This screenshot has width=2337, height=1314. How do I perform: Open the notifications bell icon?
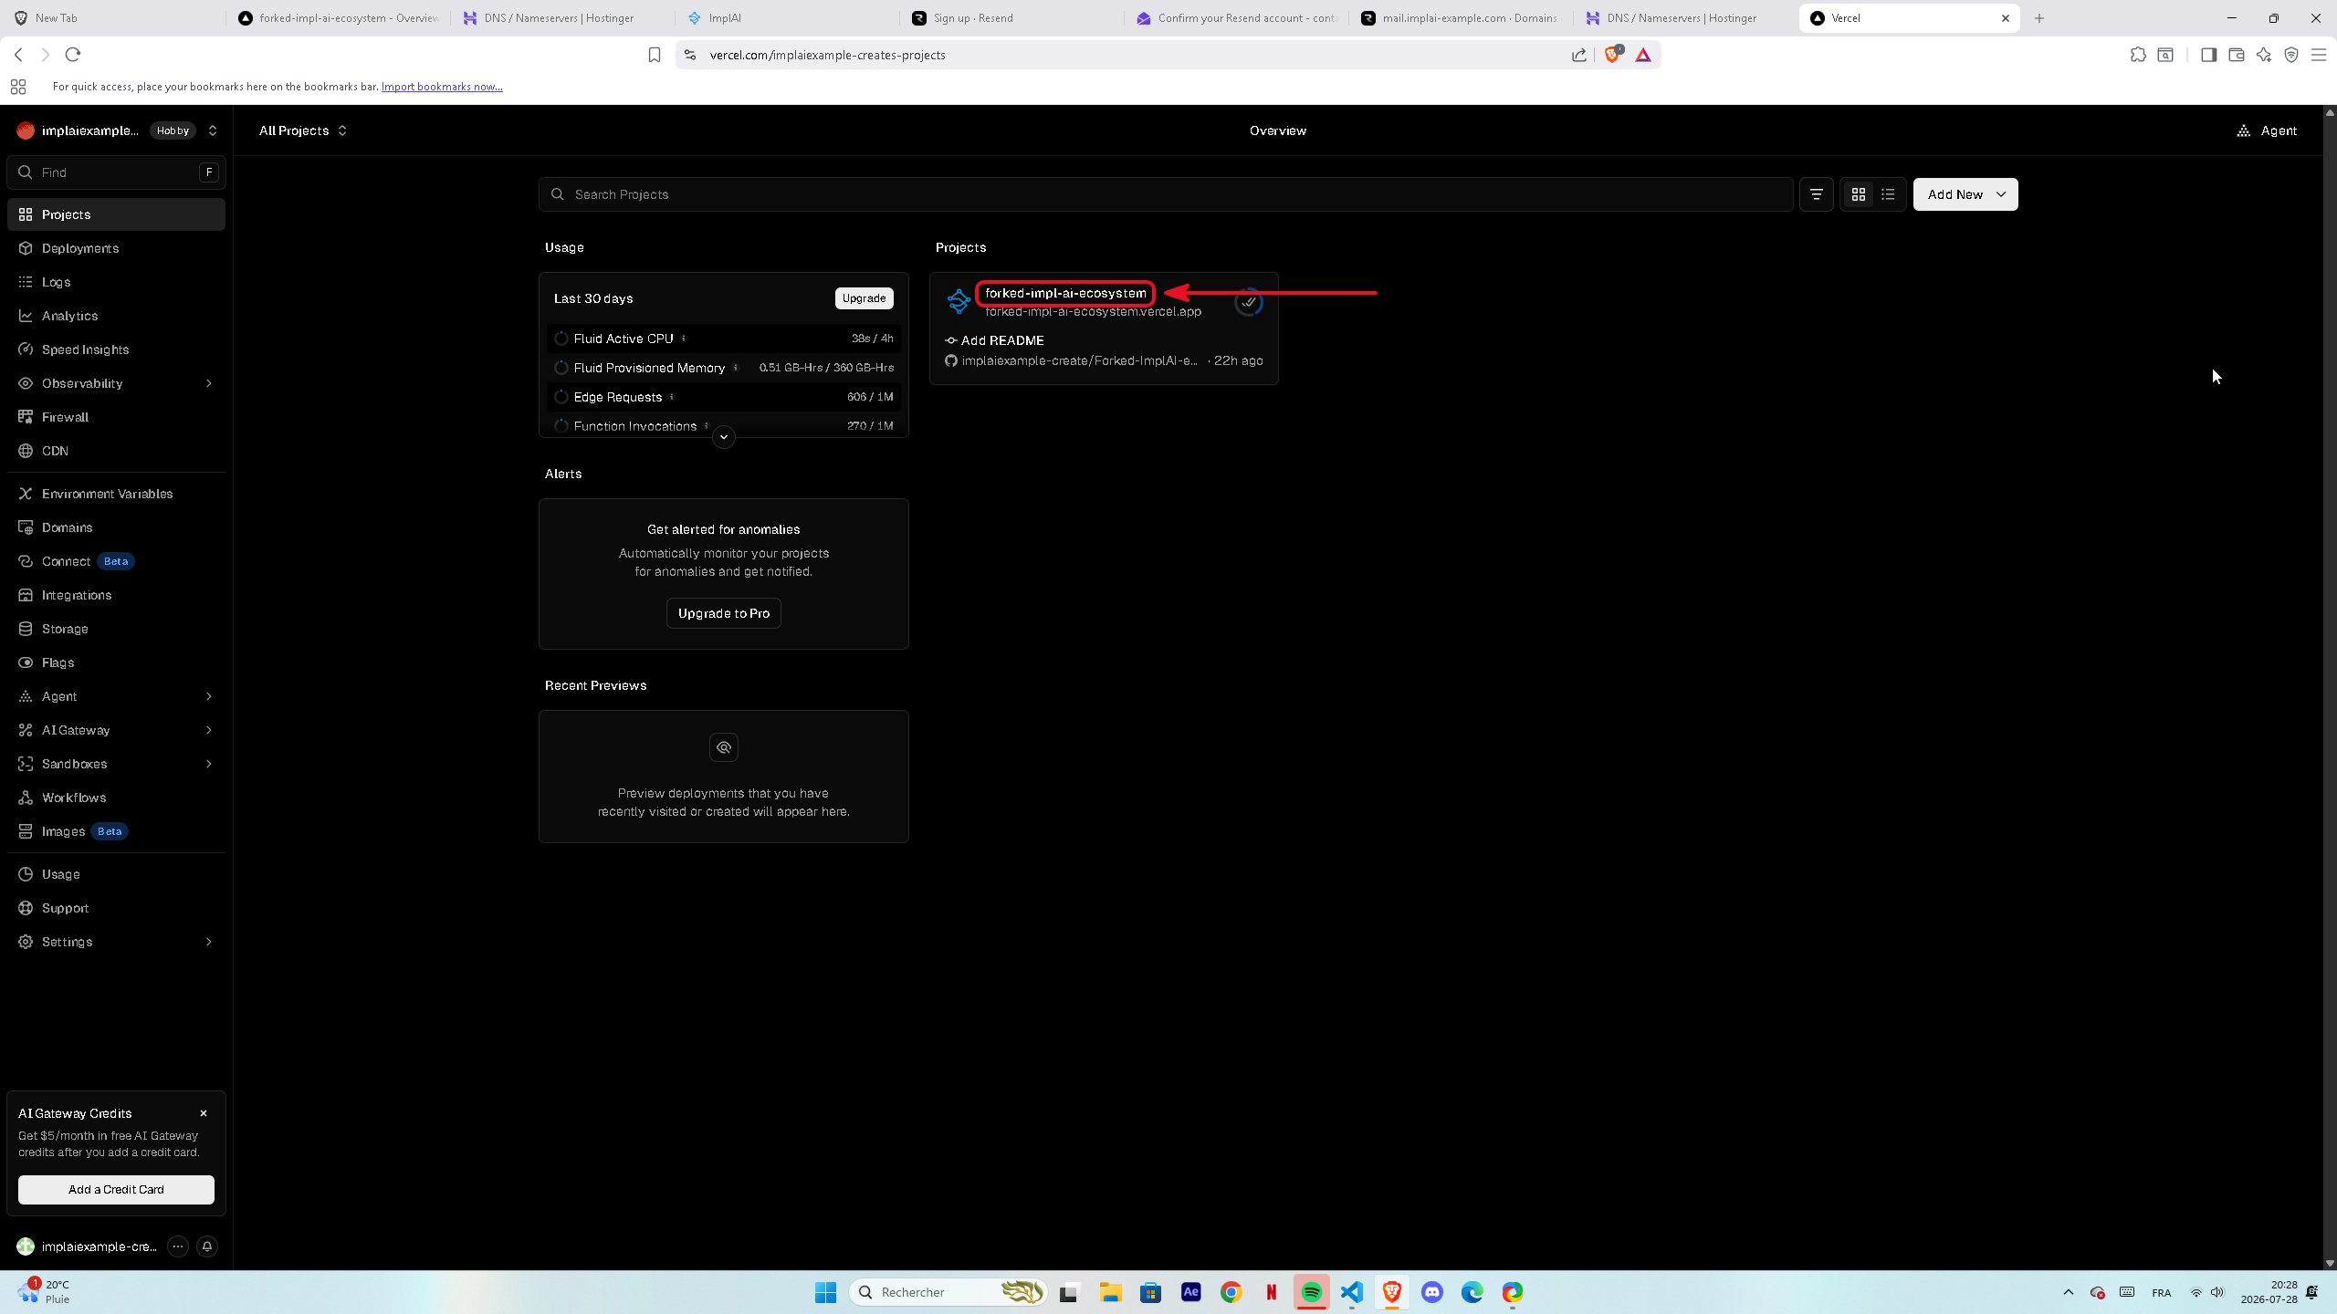pos(207,1246)
